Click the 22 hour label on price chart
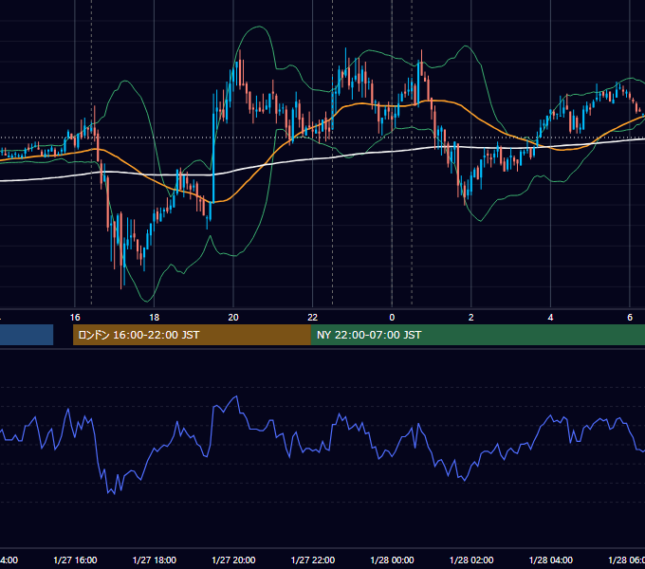 313,318
